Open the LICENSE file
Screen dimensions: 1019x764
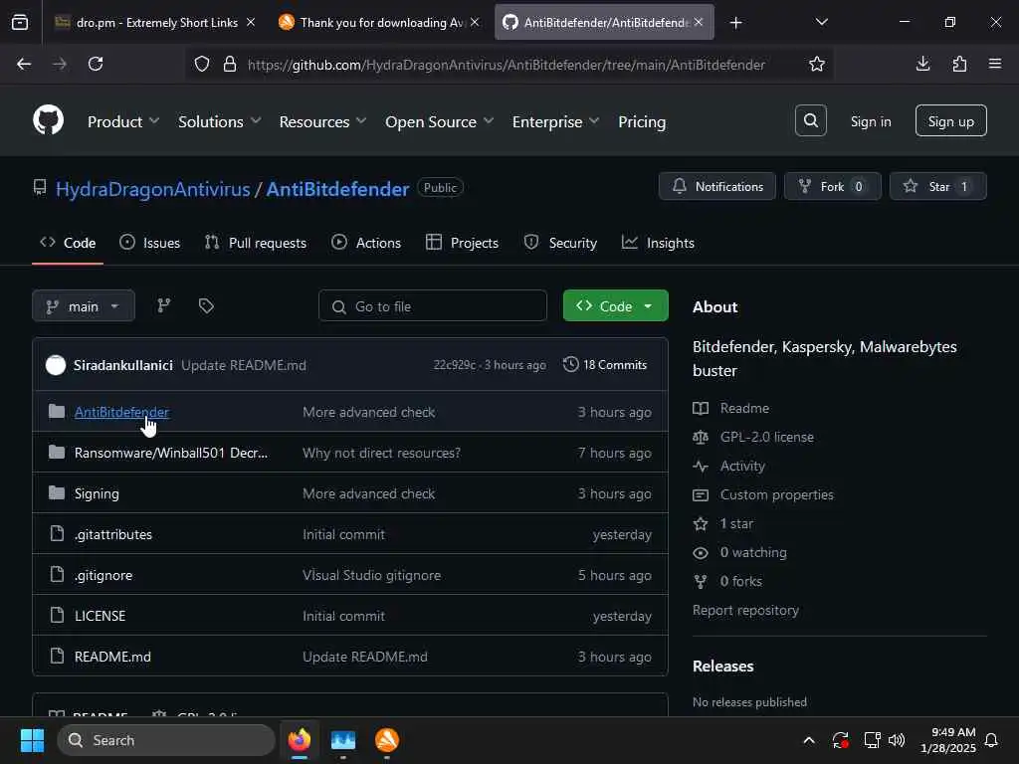click(x=101, y=616)
